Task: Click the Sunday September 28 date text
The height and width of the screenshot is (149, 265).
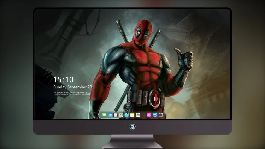Action: pos(73,87)
